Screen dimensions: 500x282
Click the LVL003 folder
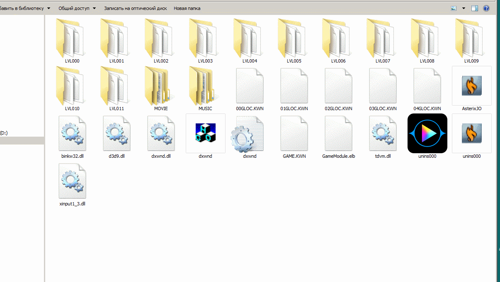pyautogui.click(x=205, y=41)
